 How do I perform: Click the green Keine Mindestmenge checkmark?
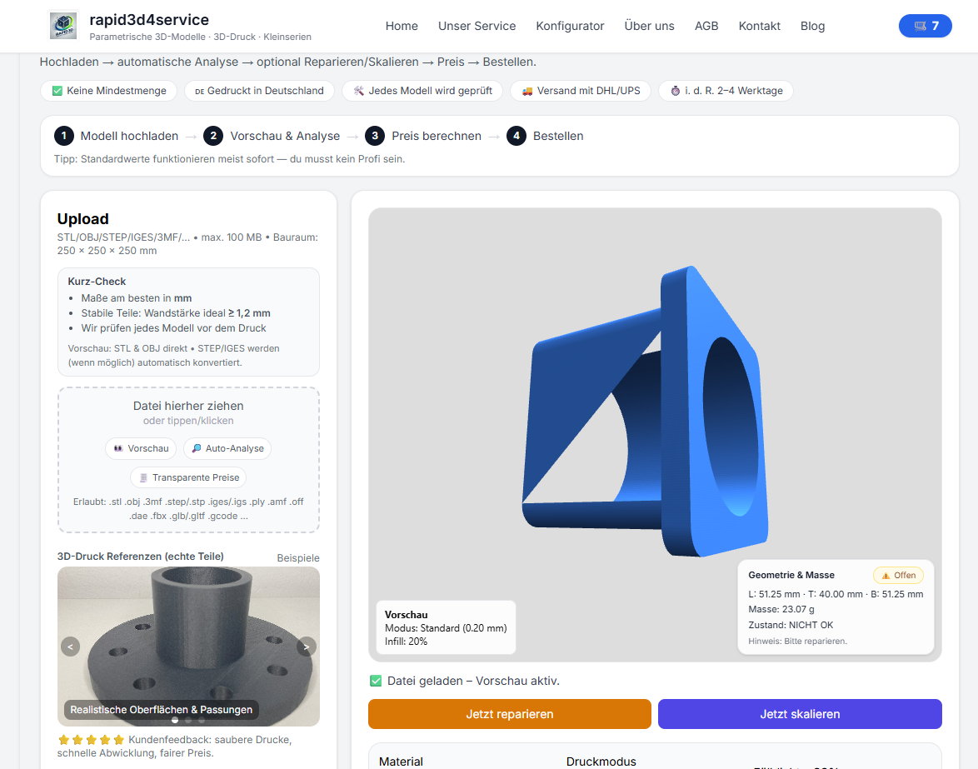click(58, 89)
